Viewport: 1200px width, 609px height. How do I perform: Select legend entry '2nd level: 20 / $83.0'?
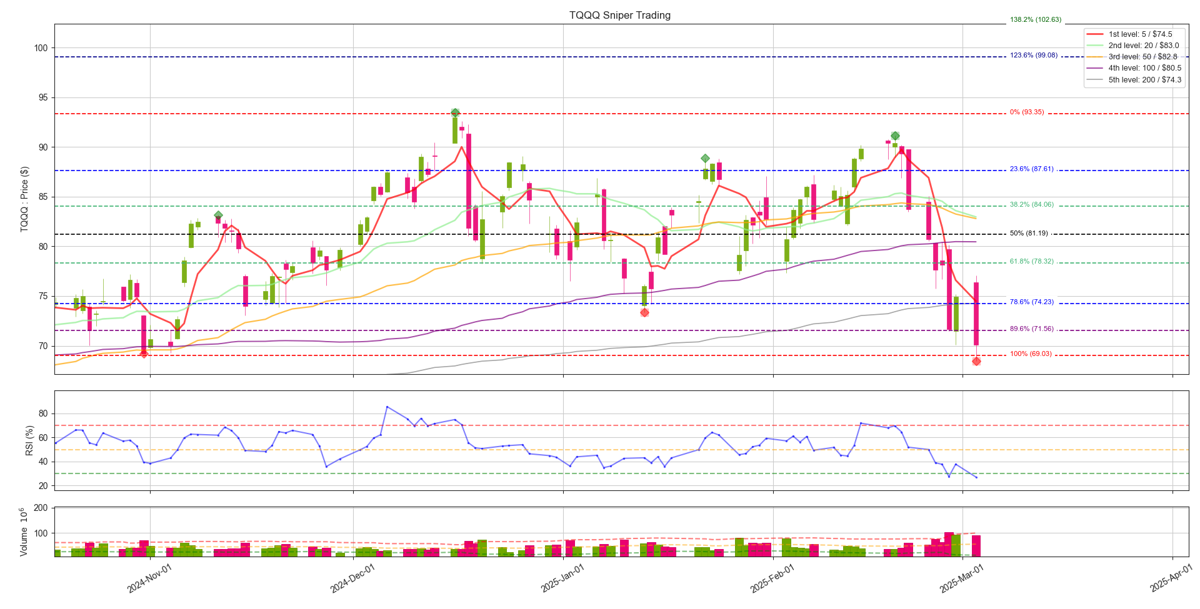pos(1144,46)
